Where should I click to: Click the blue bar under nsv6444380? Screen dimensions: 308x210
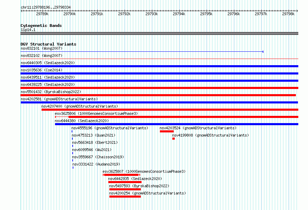[176, 124]
